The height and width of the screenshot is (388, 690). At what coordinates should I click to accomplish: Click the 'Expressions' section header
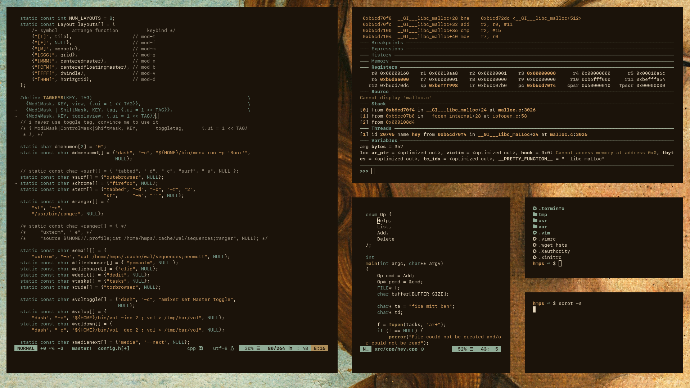pyautogui.click(x=387, y=49)
